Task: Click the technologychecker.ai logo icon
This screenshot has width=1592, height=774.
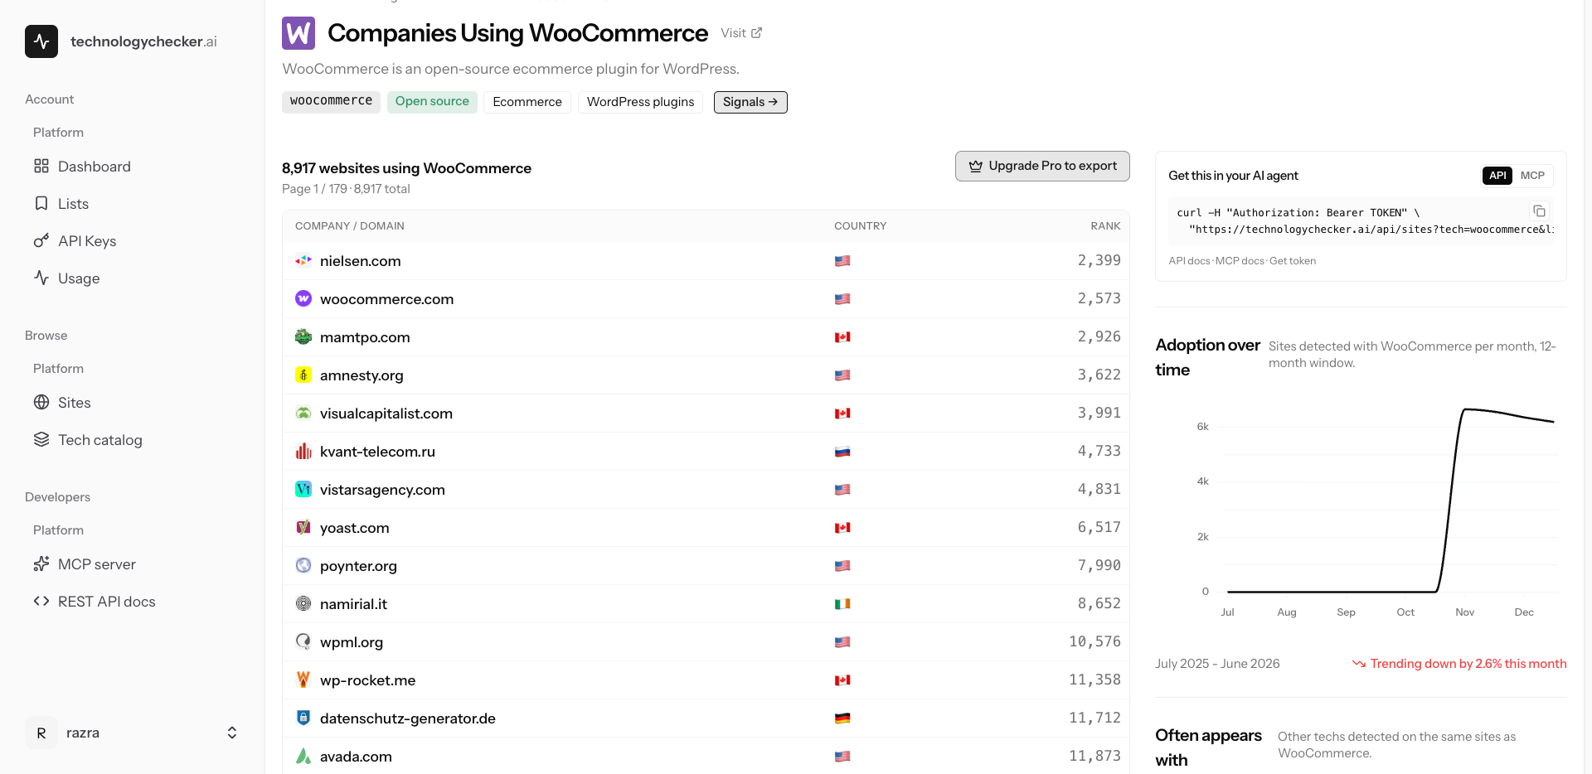Action: pyautogui.click(x=41, y=41)
